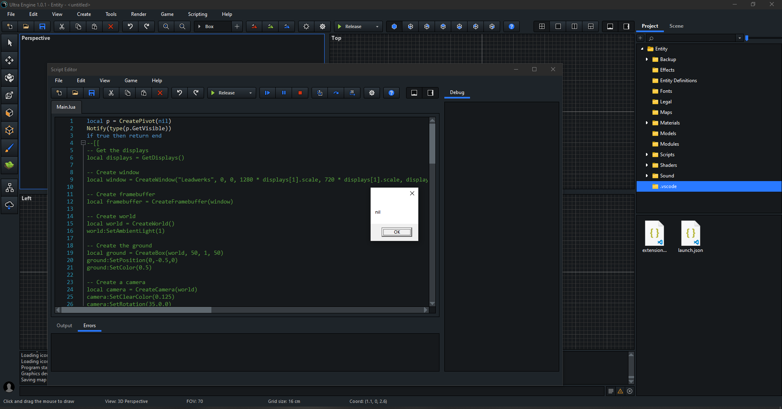The image size is (782, 409).
Task: Click the Step Over debug icon
Action: 336,93
